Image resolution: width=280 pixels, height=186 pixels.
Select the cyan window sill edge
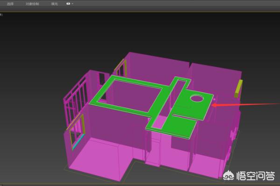point(78,142)
